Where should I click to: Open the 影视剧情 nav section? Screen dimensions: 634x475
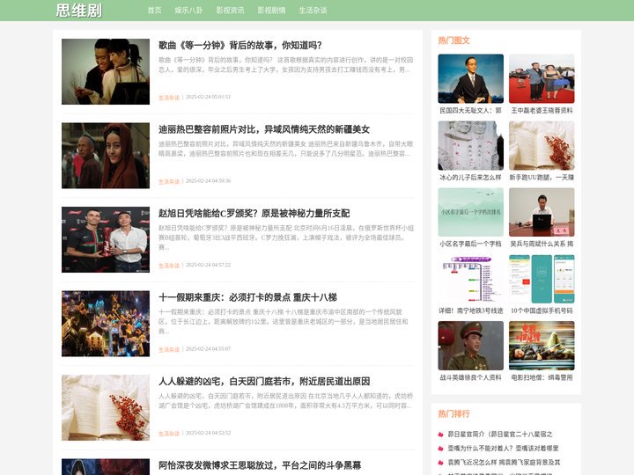pyautogui.click(x=271, y=11)
